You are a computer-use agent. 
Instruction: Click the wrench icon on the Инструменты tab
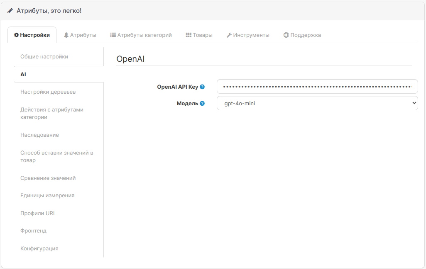(229, 35)
